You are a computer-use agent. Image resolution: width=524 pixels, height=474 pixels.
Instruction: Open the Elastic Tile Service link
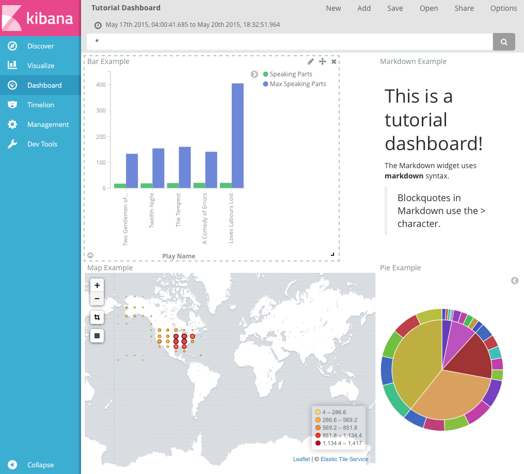[344, 459]
